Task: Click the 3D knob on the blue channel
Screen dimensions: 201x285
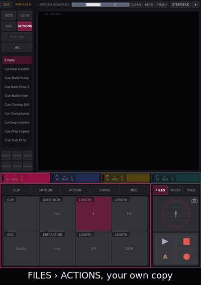Action: coord(57,176)
